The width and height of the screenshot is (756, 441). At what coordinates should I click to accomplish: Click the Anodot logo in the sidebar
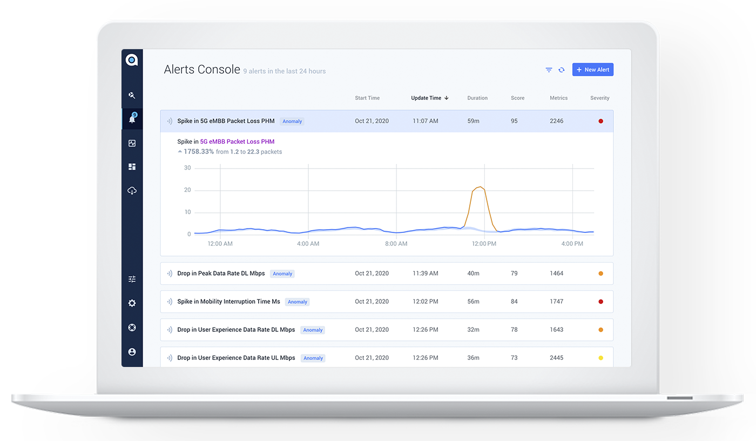(x=132, y=60)
